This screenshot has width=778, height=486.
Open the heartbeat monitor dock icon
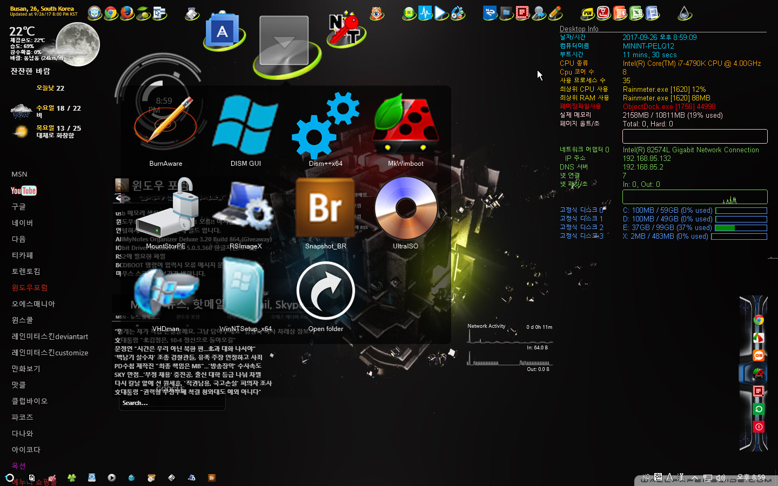coord(425,12)
